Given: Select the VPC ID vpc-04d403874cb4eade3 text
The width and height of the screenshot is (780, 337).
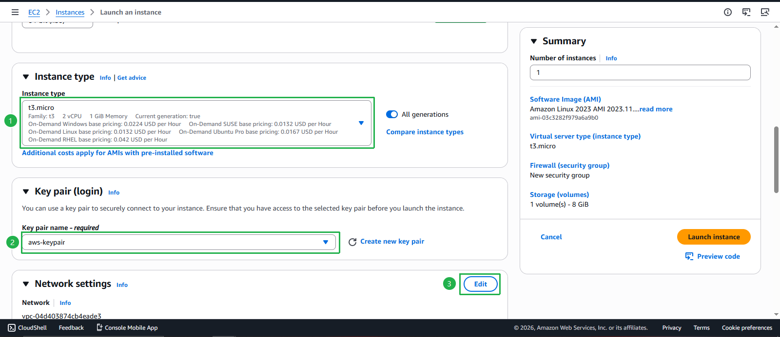Looking at the screenshot, I should 62,316.
